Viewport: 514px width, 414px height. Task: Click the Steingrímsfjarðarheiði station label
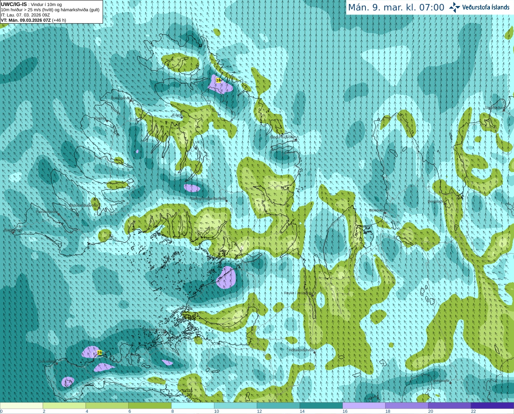click(x=208, y=199)
